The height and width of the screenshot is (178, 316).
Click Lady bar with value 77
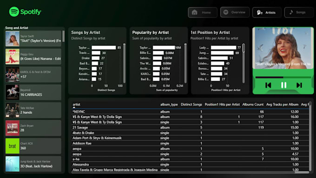pos(224,47)
